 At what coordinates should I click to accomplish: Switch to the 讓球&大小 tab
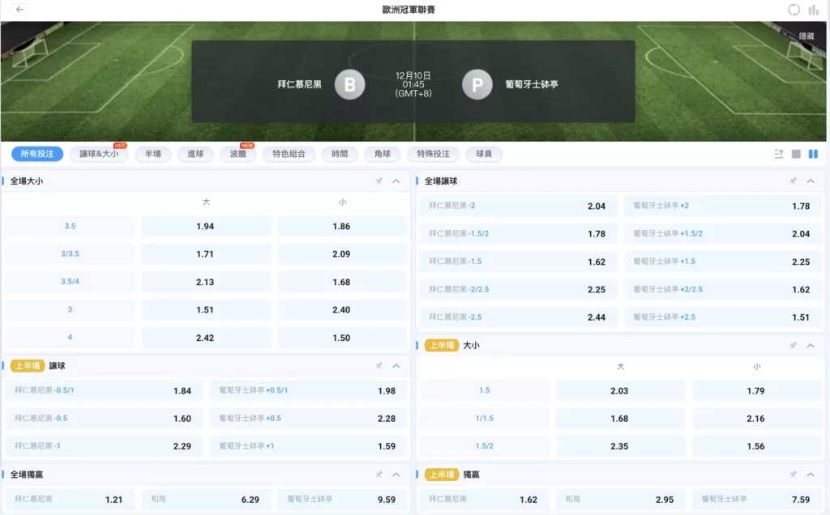pyautogui.click(x=99, y=154)
